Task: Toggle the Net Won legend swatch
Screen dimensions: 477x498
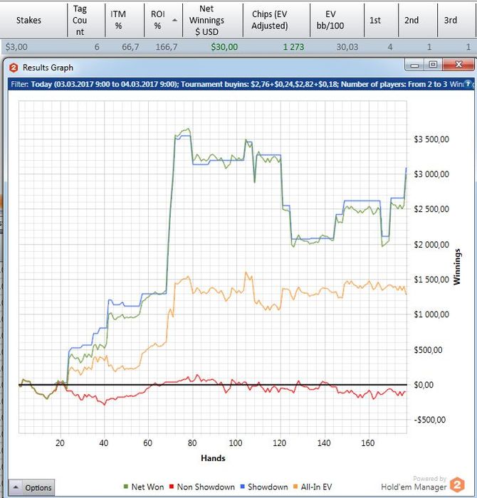Action: click(126, 487)
